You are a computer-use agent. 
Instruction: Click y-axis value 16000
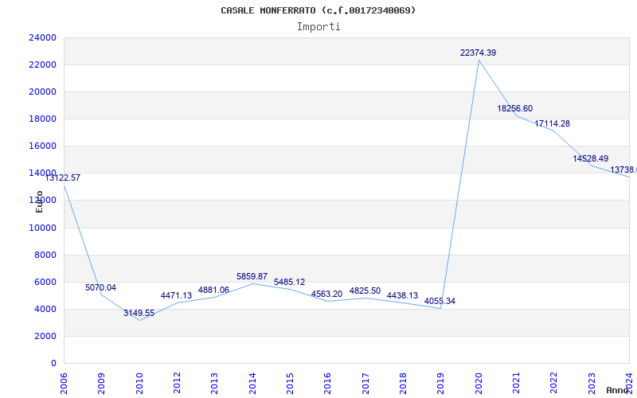tap(43, 146)
